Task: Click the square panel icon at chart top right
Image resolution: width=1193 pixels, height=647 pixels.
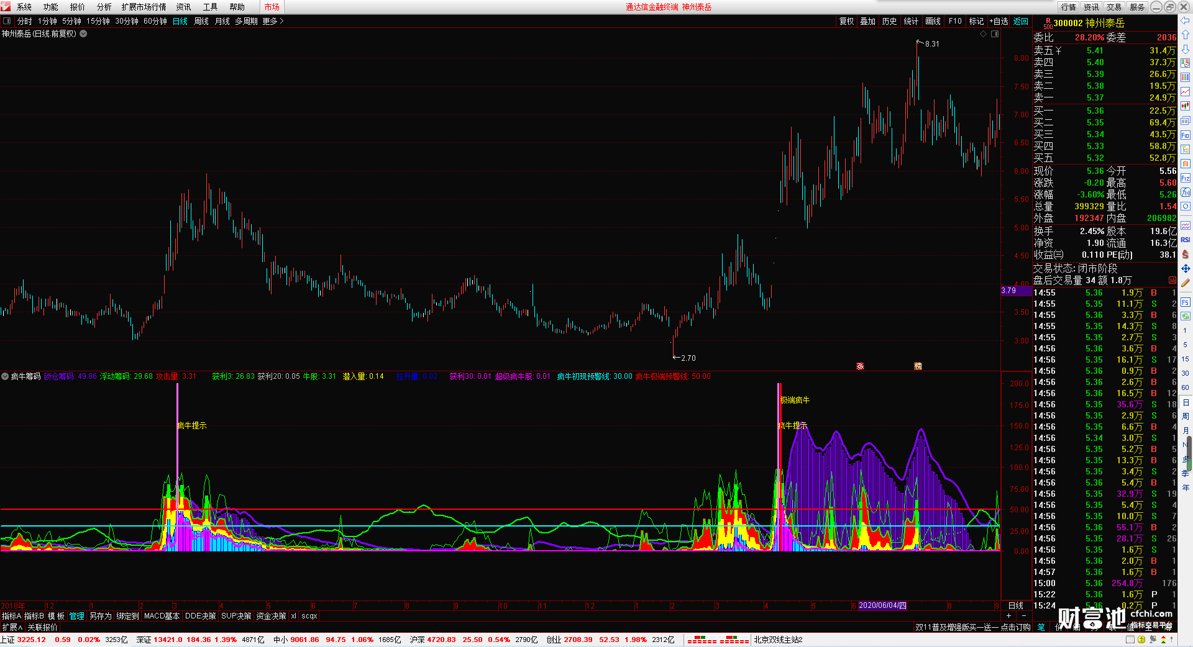Action: coord(995,34)
